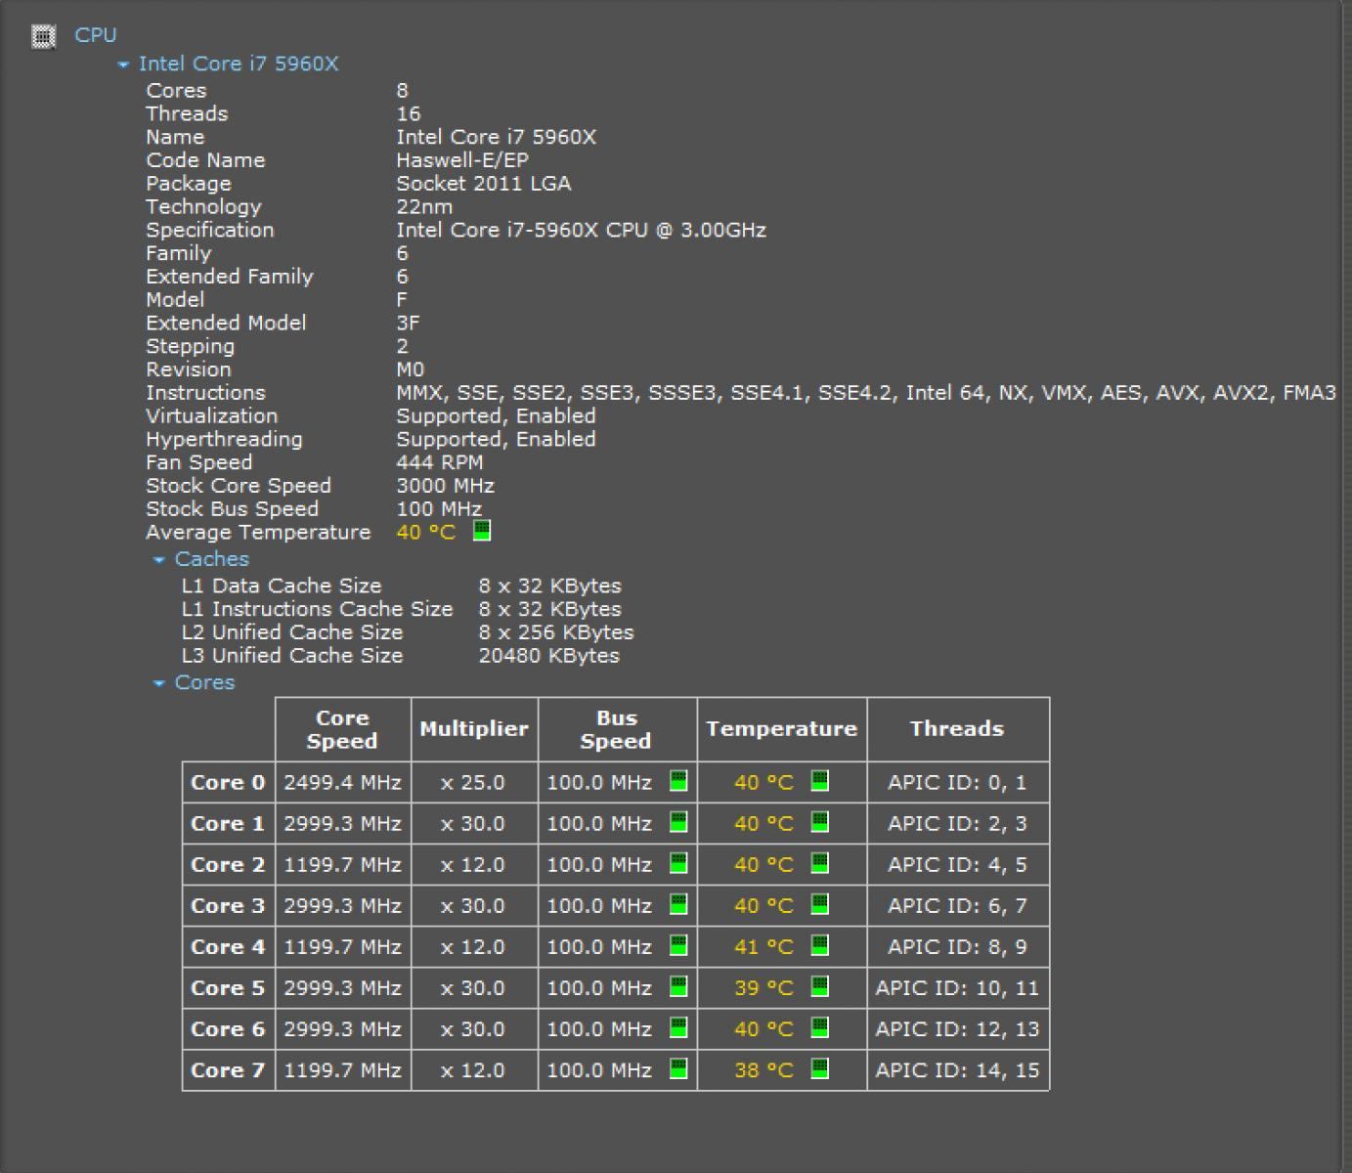Click Core 4 temperature graph icon
Screen dimensions: 1352x1173
click(x=820, y=945)
